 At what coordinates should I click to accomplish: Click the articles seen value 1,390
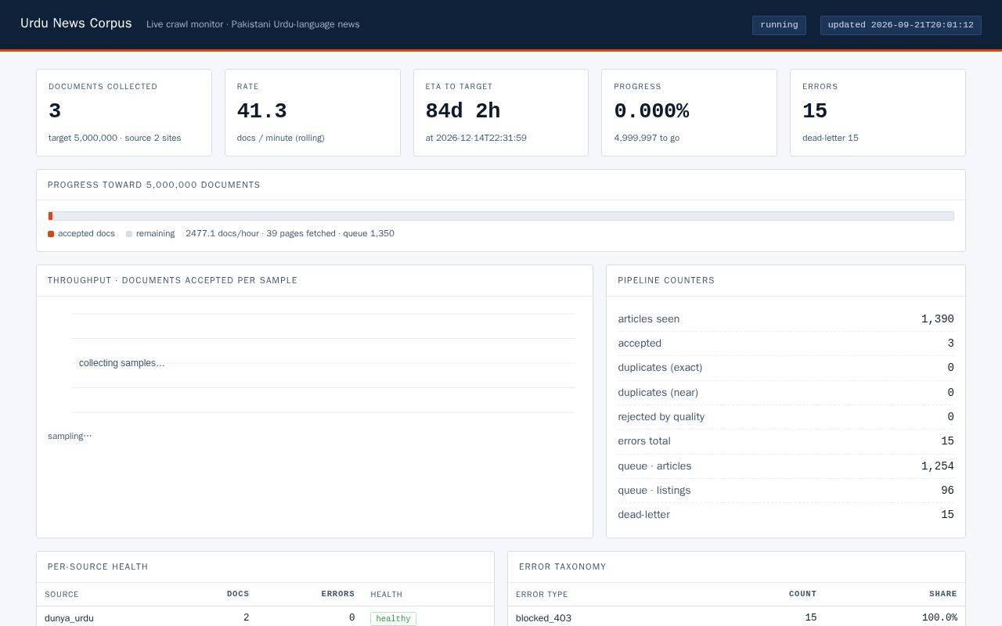coord(938,319)
